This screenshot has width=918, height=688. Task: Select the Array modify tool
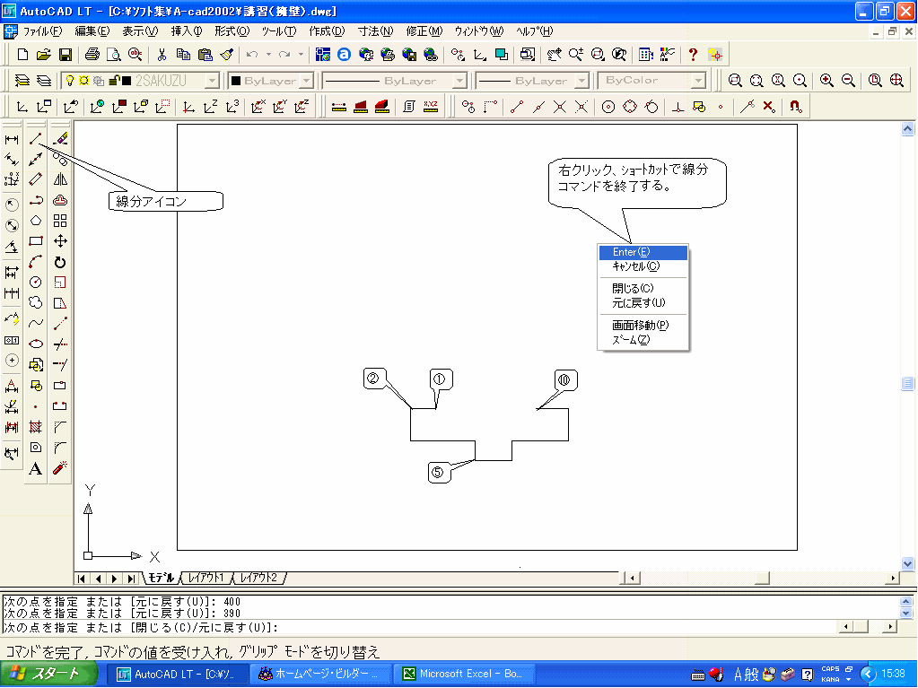[60, 221]
